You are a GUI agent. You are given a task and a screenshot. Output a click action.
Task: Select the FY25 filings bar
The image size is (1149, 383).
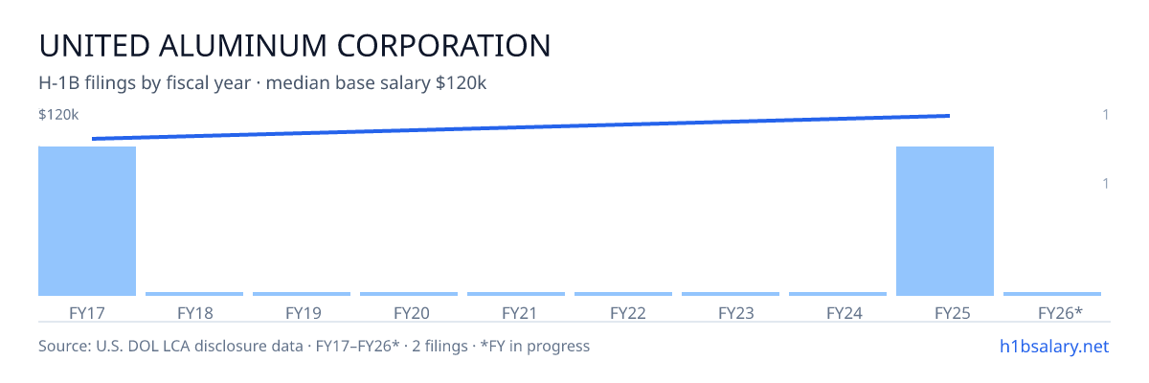coord(945,221)
